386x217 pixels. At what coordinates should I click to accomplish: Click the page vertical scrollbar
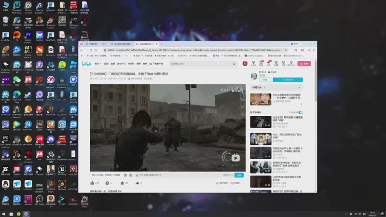316,81
